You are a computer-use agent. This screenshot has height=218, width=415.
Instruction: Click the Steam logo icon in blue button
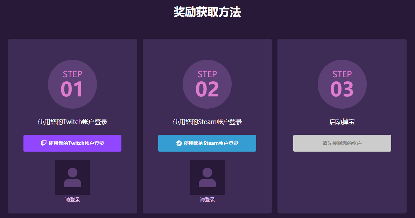coord(179,143)
